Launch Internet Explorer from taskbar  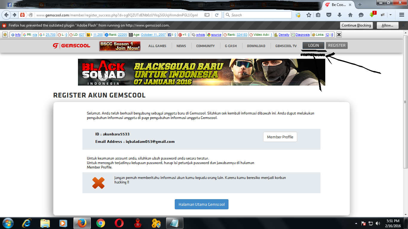pos(27,223)
